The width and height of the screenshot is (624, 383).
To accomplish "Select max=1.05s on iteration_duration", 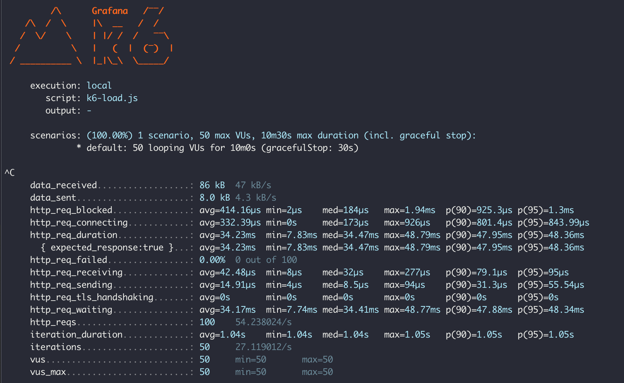I will tap(407, 335).
